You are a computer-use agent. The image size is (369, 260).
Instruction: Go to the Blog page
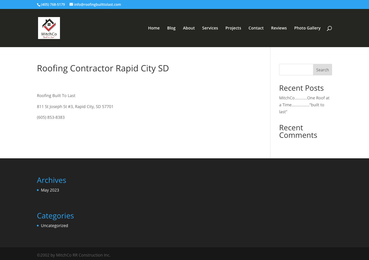(171, 28)
